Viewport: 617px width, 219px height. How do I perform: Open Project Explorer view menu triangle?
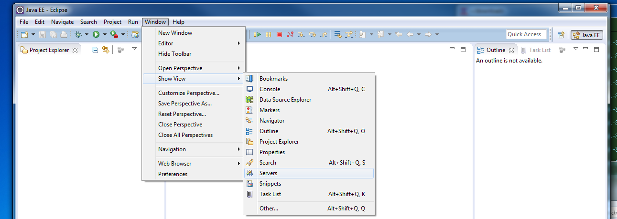pos(134,49)
